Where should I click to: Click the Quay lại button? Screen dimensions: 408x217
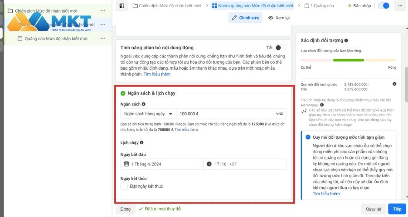tap(374, 209)
